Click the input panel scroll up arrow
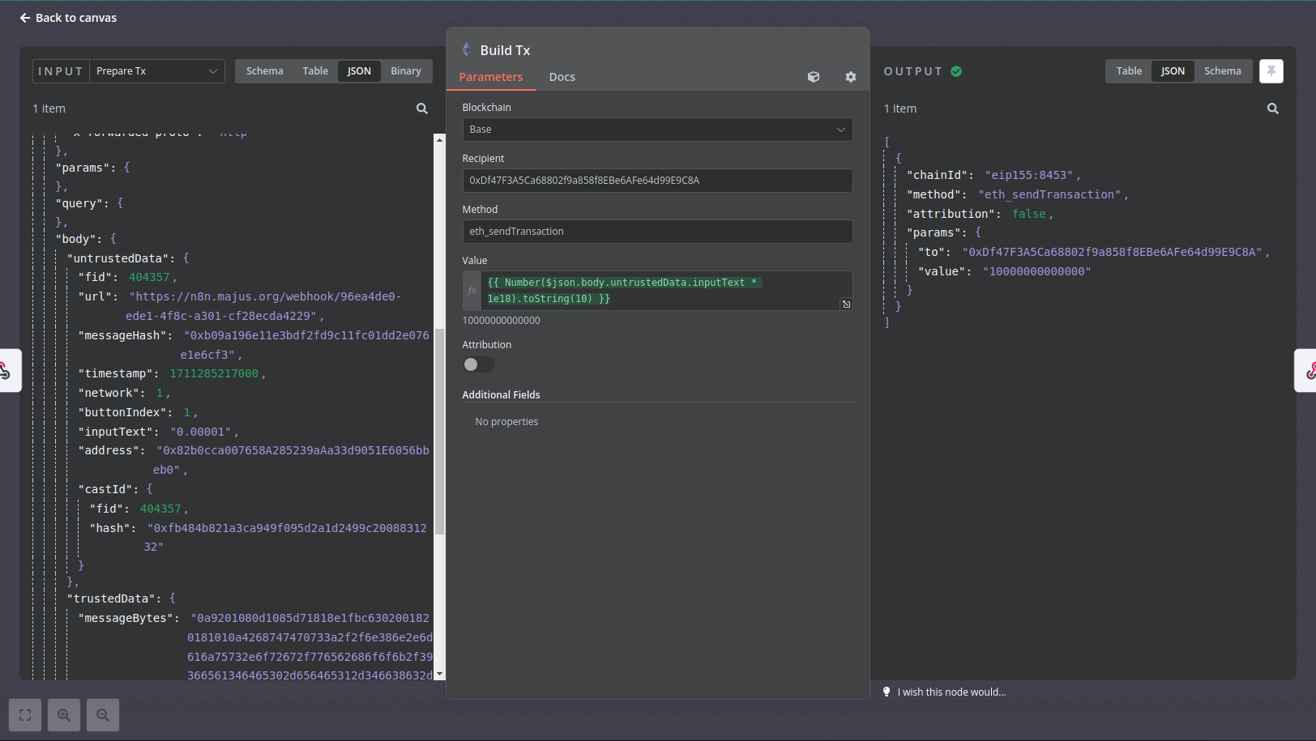The image size is (1316, 741). 439,139
